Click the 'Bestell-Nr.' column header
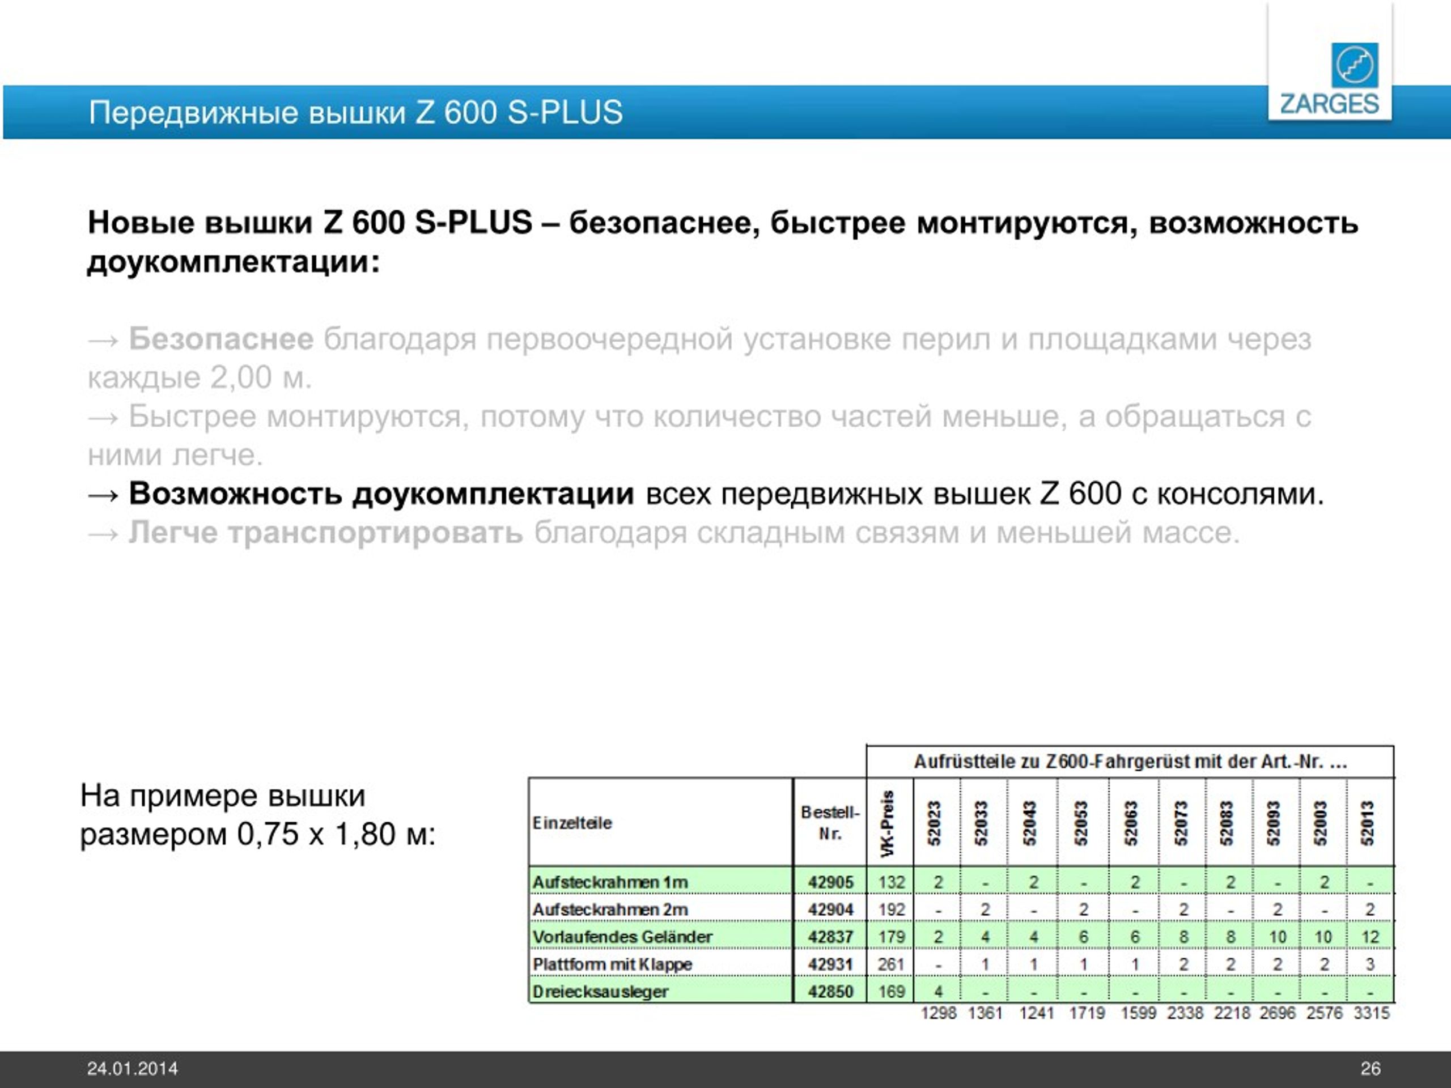This screenshot has width=1451, height=1088. (x=830, y=823)
